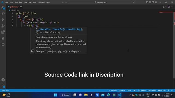Open the Manage gear settings icon
The height and width of the screenshot is (98, 175).
click(3, 86)
